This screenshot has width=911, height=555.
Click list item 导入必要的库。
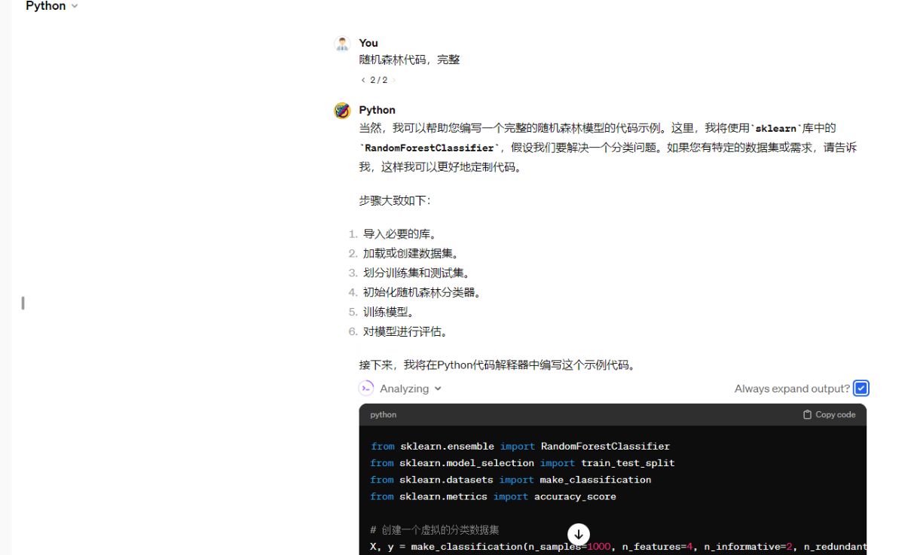click(x=400, y=234)
